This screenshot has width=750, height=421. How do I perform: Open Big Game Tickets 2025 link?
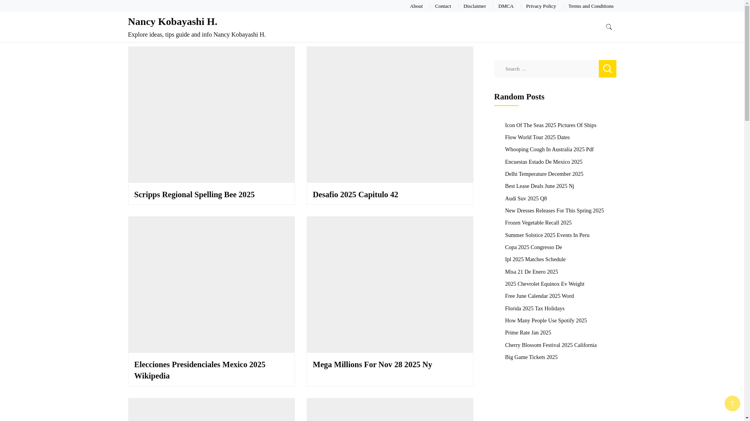[531, 357]
